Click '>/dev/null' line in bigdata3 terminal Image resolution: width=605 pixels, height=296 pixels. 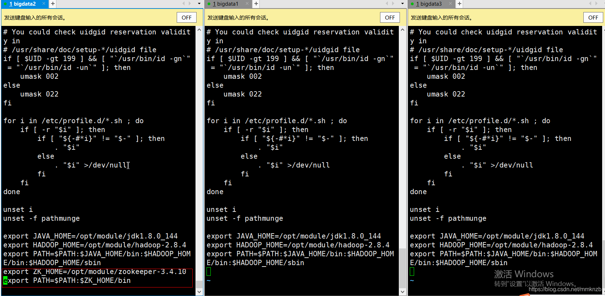pos(497,165)
